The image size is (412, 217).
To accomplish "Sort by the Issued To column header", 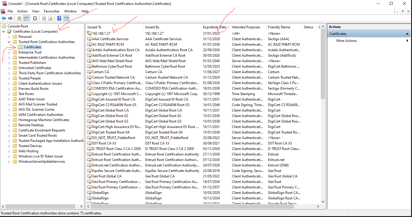I will [x=115, y=27].
